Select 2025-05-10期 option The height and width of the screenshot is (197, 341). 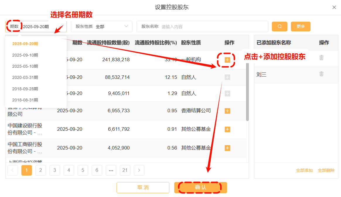click(x=25, y=66)
